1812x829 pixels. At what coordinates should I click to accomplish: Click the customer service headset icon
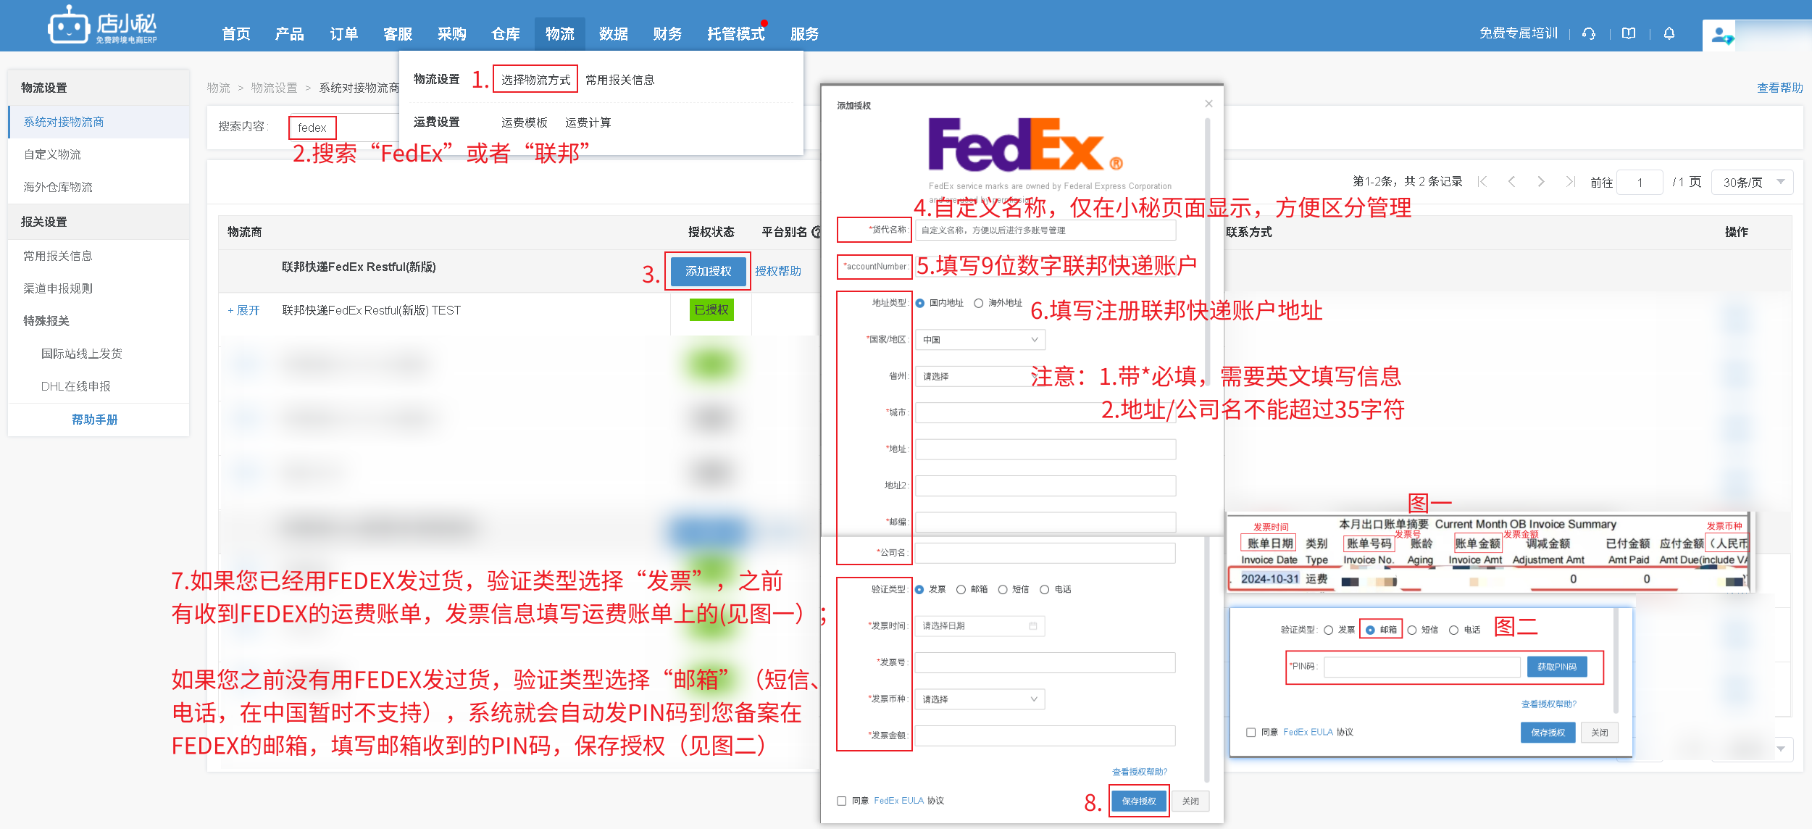[1588, 33]
